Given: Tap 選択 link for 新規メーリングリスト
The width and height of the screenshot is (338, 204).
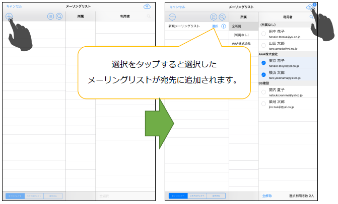Looking at the screenshot, I should [x=216, y=26].
